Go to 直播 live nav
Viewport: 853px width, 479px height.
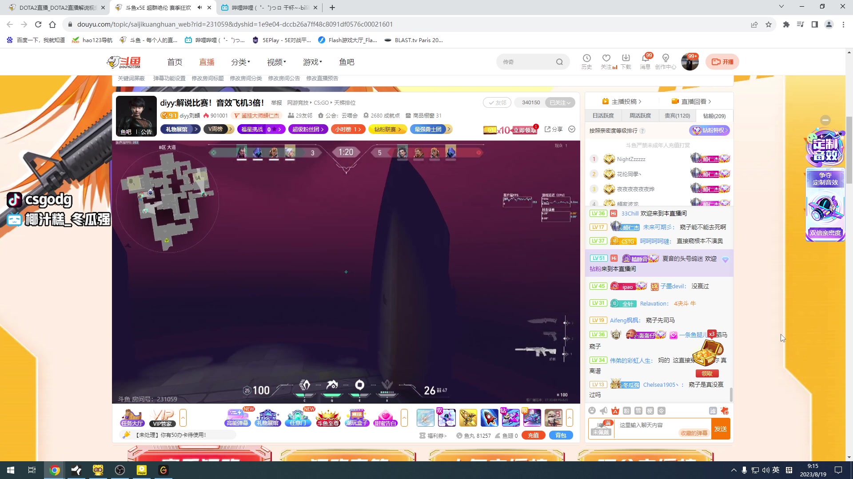(x=207, y=62)
